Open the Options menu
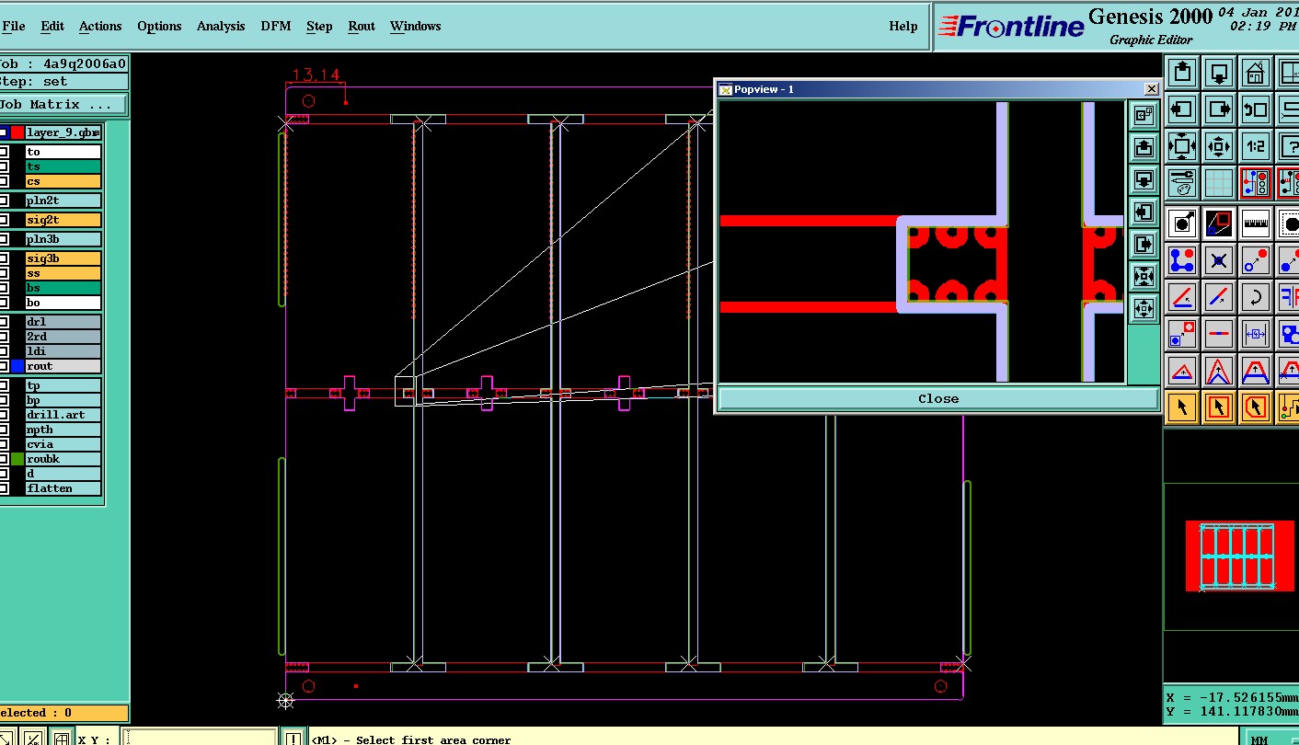The width and height of the screenshot is (1299, 745). [159, 26]
